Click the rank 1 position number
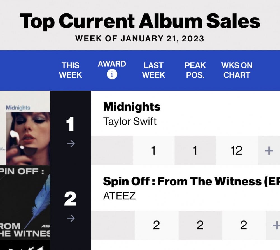Viewport: 280px width, 250px height. (x=70, y=124)
